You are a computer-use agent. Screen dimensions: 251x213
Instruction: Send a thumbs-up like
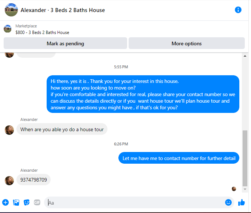[x=242, y=202]
